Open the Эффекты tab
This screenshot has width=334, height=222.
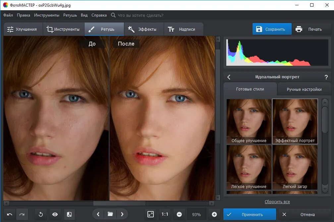click(144, 29)
